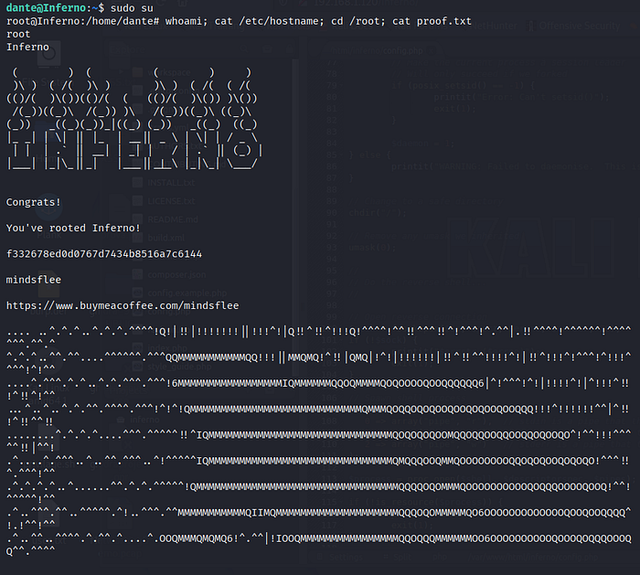Click the proof hash starting with f332678
This screenshot has width=640, height=575.
tap(103, 253)
